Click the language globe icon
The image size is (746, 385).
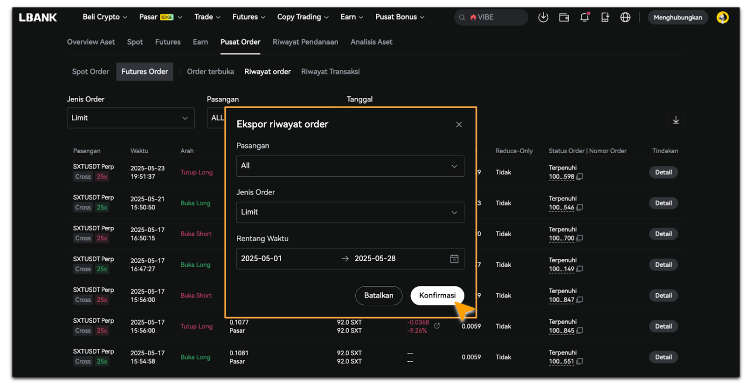tap(625, 17)
